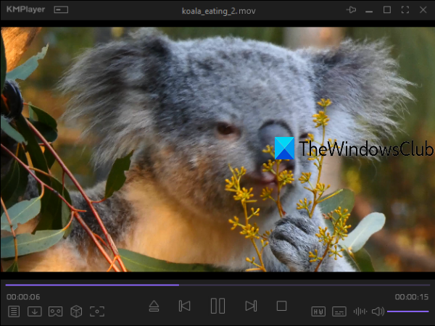Open the video download tool
Image resolution: width=435 pixels, height=326 pixels.
pyautogui.click(x=35, y=312)
